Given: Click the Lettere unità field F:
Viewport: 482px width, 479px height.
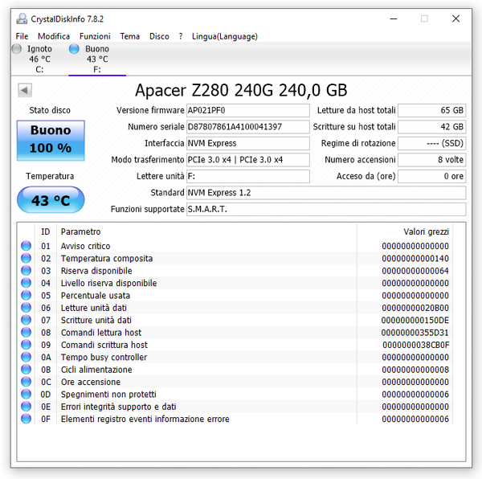Looking at the screenshot, I should point(247,176).
